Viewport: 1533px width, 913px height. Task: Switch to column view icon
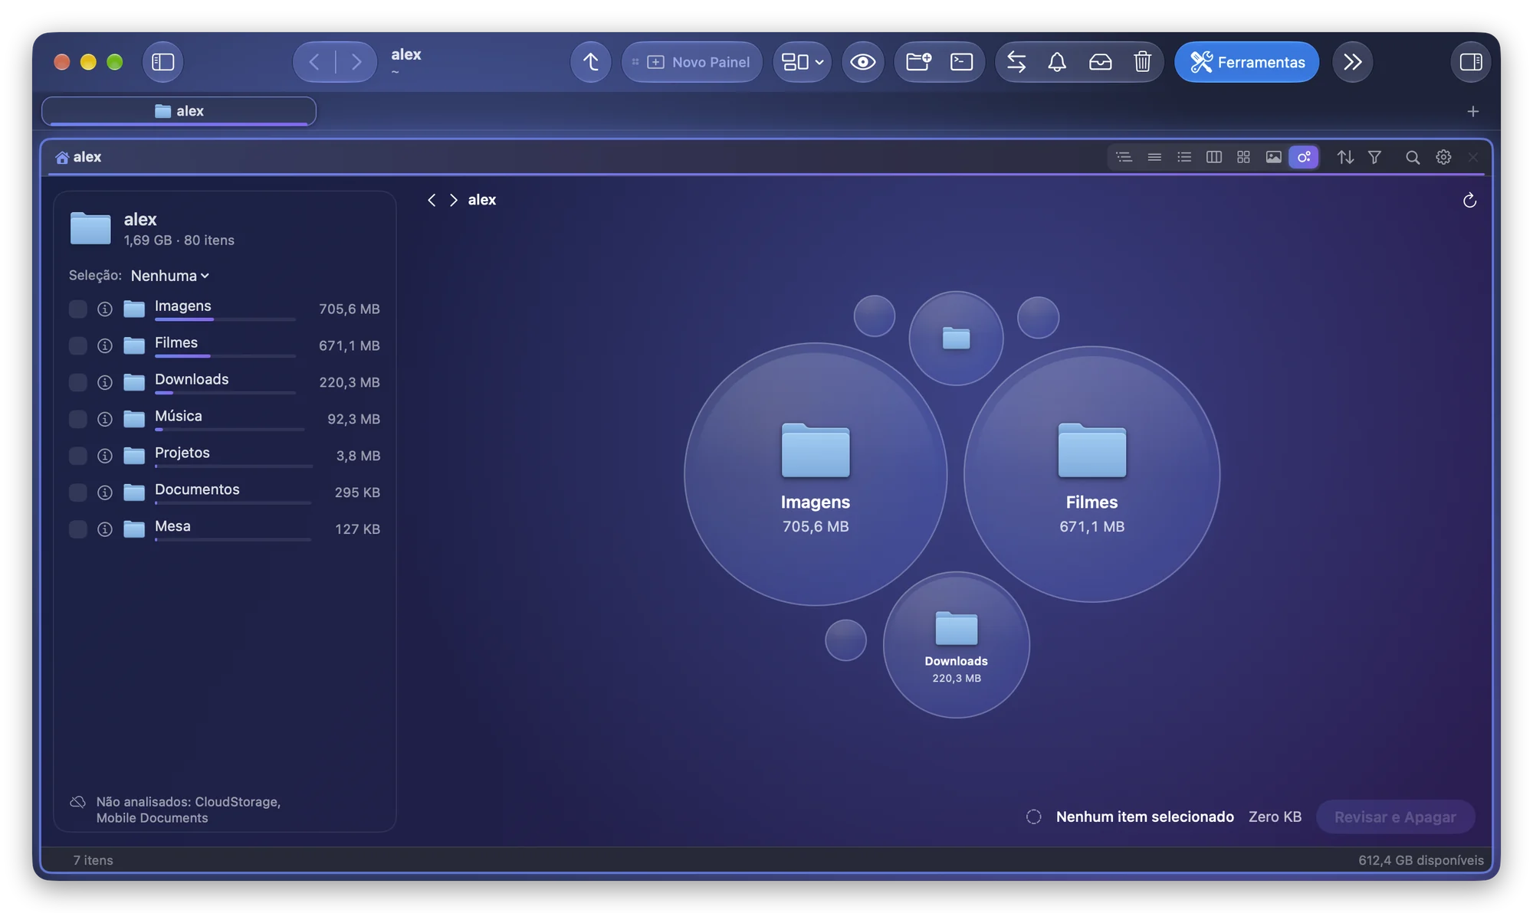[x=1214, y=157]
